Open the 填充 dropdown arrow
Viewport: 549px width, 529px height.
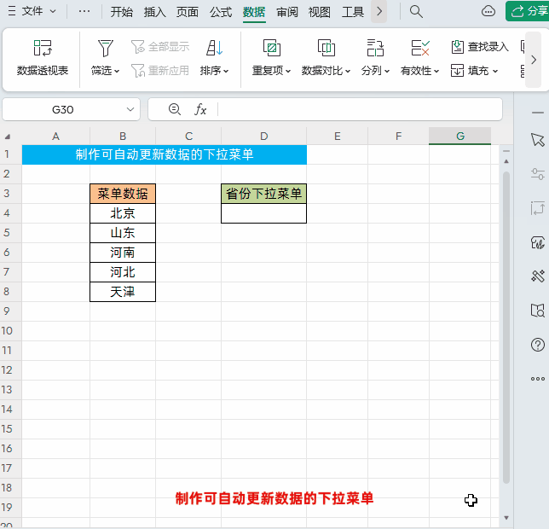(495, 72)
